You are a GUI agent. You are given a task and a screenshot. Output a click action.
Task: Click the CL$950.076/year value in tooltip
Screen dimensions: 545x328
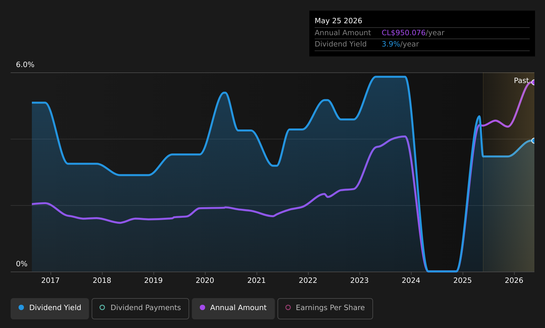click(x=413, y=33)
